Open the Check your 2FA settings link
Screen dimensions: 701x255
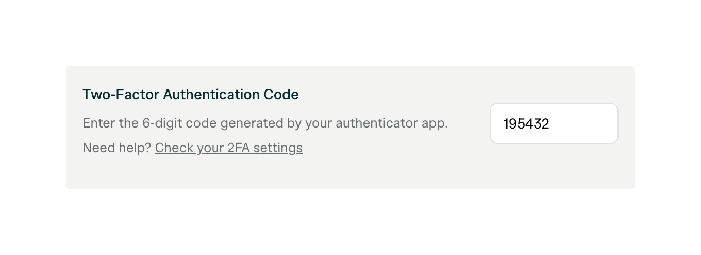pyautogui.click(x=228, y=148)
